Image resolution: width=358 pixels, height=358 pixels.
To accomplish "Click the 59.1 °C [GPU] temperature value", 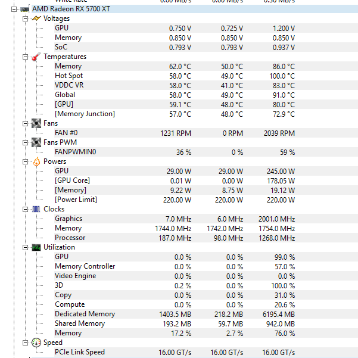I will tap(180, 105).
